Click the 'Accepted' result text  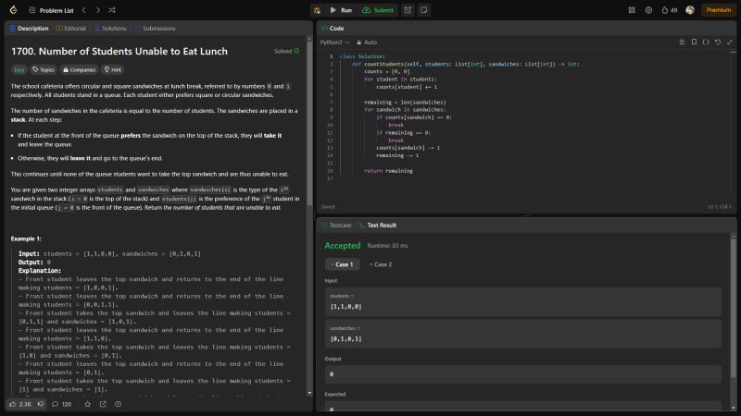[x=342, y=246]
